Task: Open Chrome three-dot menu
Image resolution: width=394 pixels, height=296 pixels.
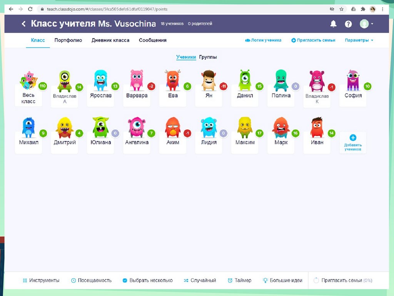Action: 382,9
